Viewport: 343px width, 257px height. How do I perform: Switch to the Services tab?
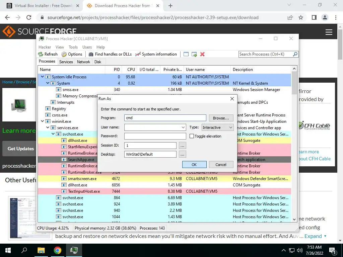point(66,62)
